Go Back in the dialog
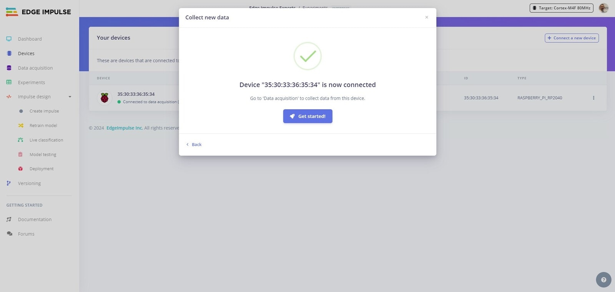The image size is (615, 292). point(194,145)
